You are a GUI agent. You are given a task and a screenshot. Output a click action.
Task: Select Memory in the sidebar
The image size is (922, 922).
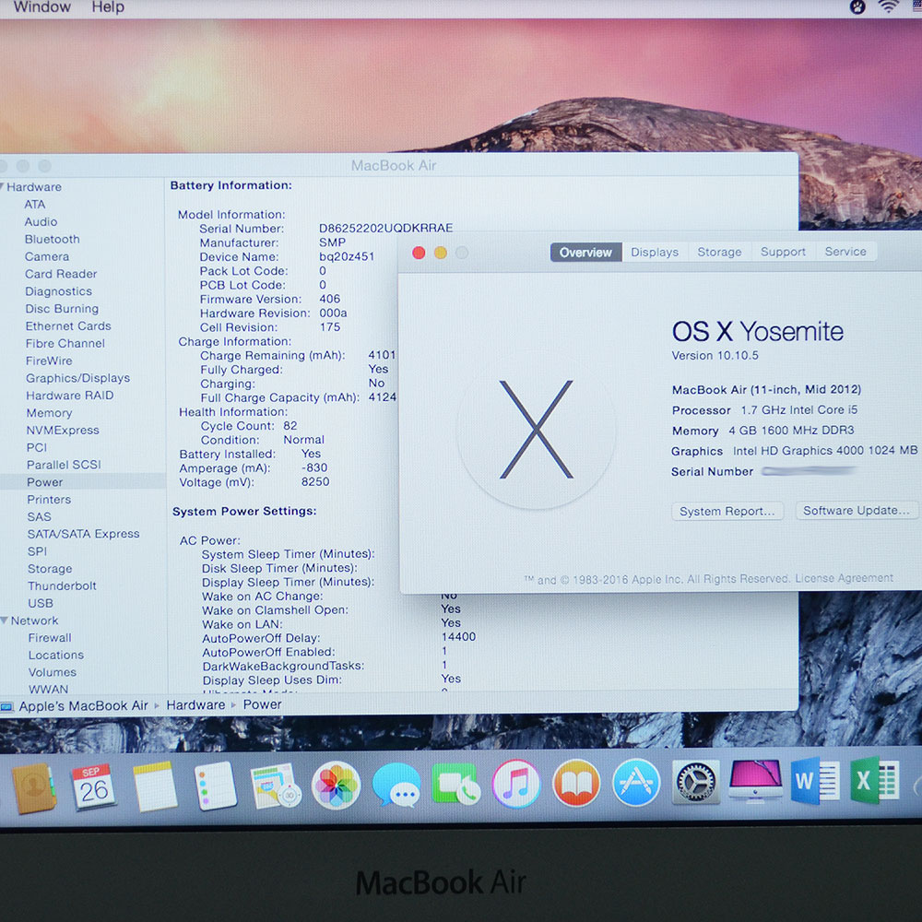click(x=49, y=413)
